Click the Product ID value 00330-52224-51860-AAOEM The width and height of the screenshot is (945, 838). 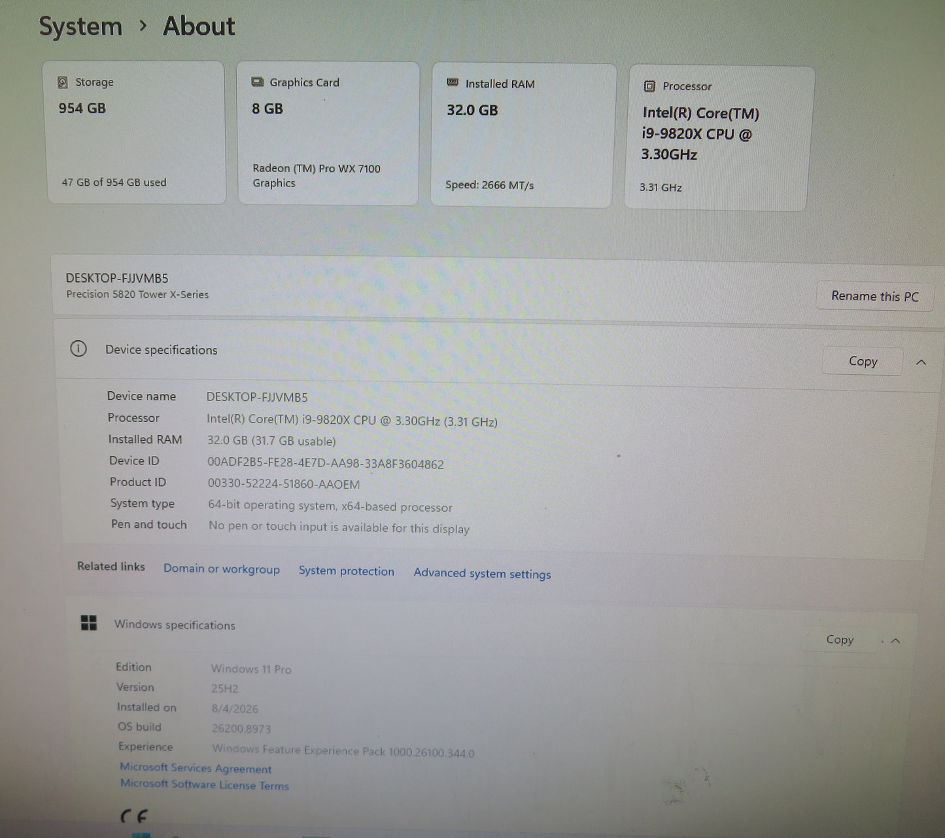[x=283, y=484]
